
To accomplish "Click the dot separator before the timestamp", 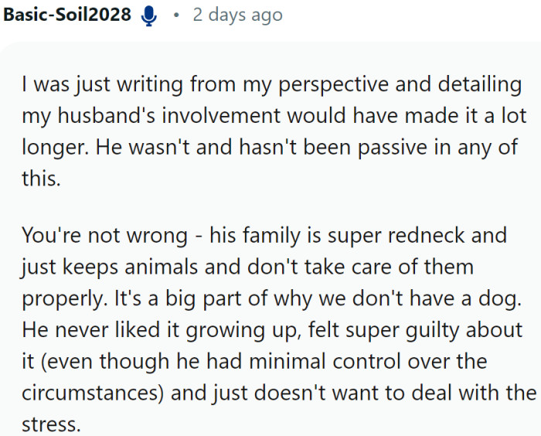I will click(177, 15).
